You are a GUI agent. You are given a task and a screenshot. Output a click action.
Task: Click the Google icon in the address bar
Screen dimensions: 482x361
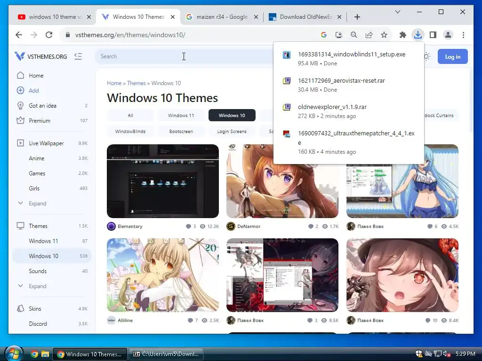point(324,35)
